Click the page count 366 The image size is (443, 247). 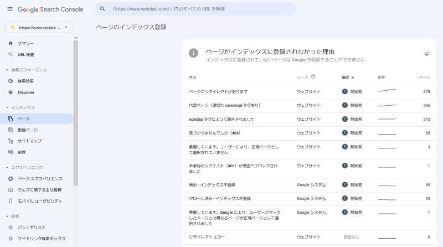pyautogui.click(x=426, y=105)
